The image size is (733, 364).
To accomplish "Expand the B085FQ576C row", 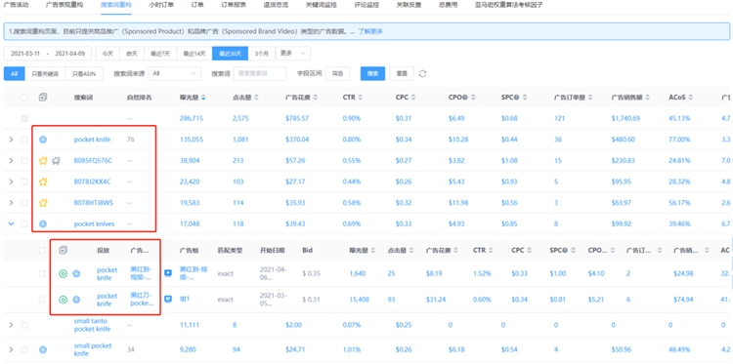I will pos(11,161).
